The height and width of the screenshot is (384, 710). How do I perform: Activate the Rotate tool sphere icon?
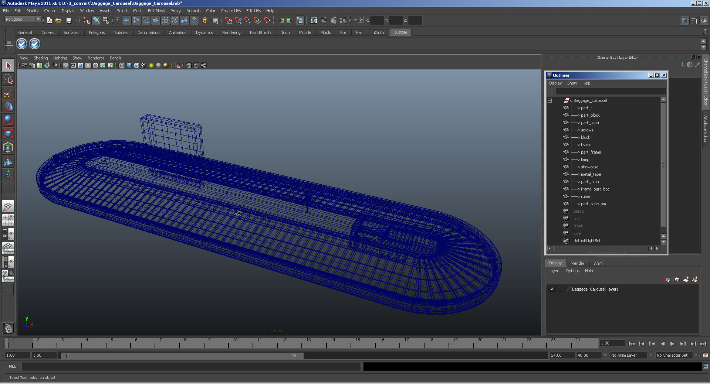pos(8,120)
